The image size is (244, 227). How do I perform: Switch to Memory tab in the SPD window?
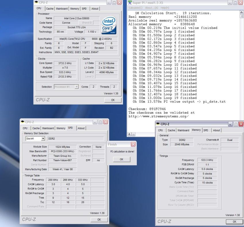[61, 128]
